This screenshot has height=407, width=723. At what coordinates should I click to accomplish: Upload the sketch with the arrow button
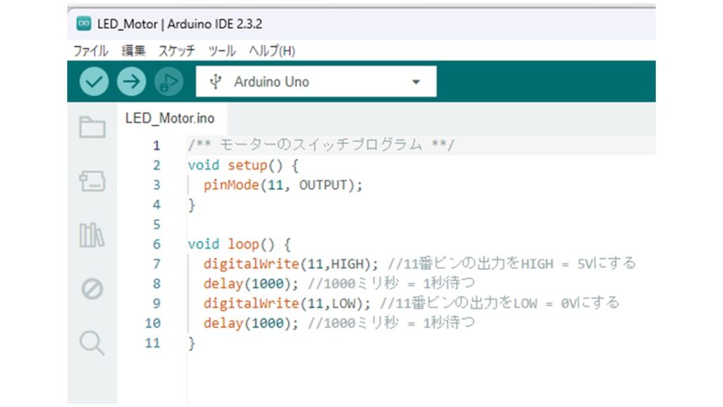coord(131,82)
